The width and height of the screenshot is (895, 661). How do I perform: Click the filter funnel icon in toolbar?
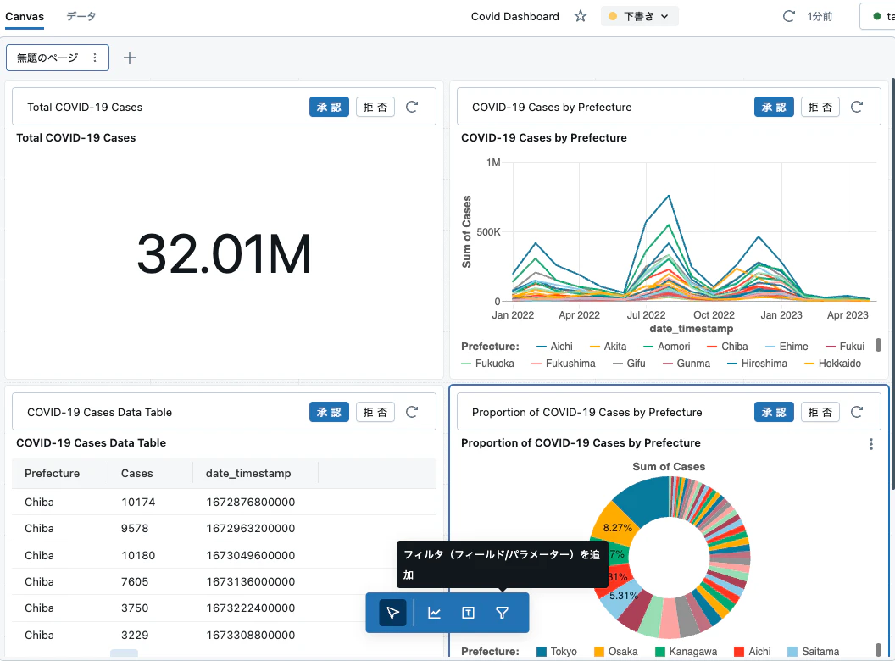(503, 613)
